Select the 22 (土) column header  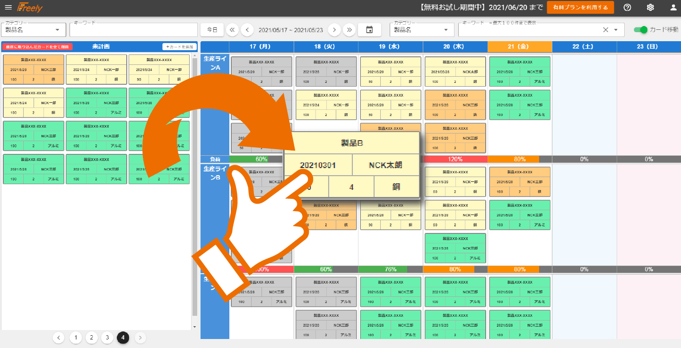(x=585, y=46)
